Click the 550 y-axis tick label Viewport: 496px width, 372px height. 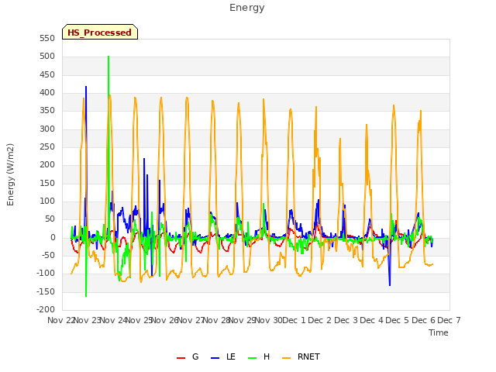click(47, 38)
